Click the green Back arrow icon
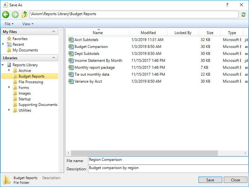Image resolution: width=249 pixels, height=187 pixels. tap(5, 15)
